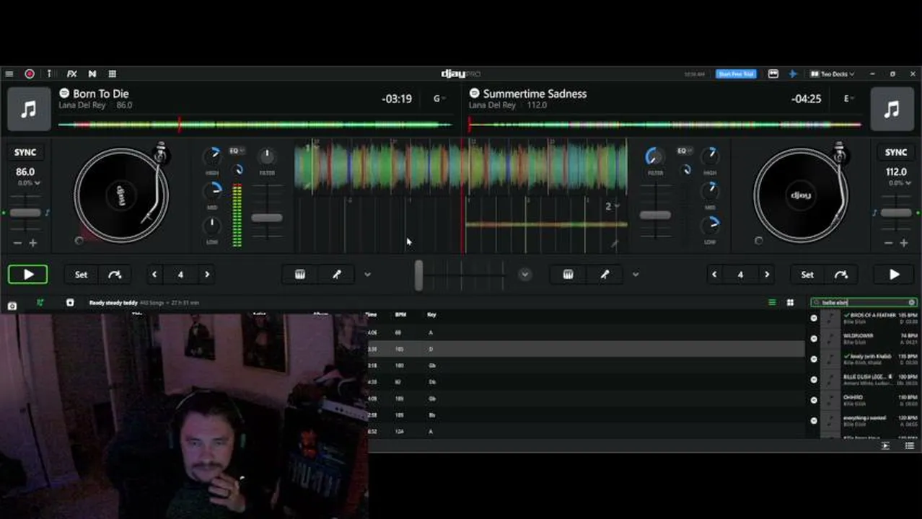Image resolution: width=922 pixels, height=519 pixels.
Task: Open the hamburger main menu
Action: (x=9, y=74)
